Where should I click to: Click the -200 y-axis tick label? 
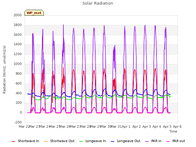click(18, 122)
